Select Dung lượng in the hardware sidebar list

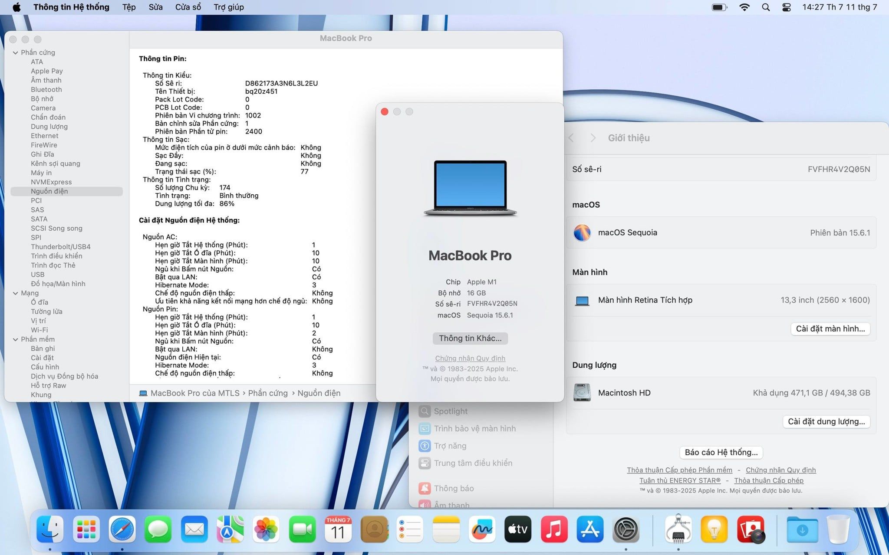(49, 127)
